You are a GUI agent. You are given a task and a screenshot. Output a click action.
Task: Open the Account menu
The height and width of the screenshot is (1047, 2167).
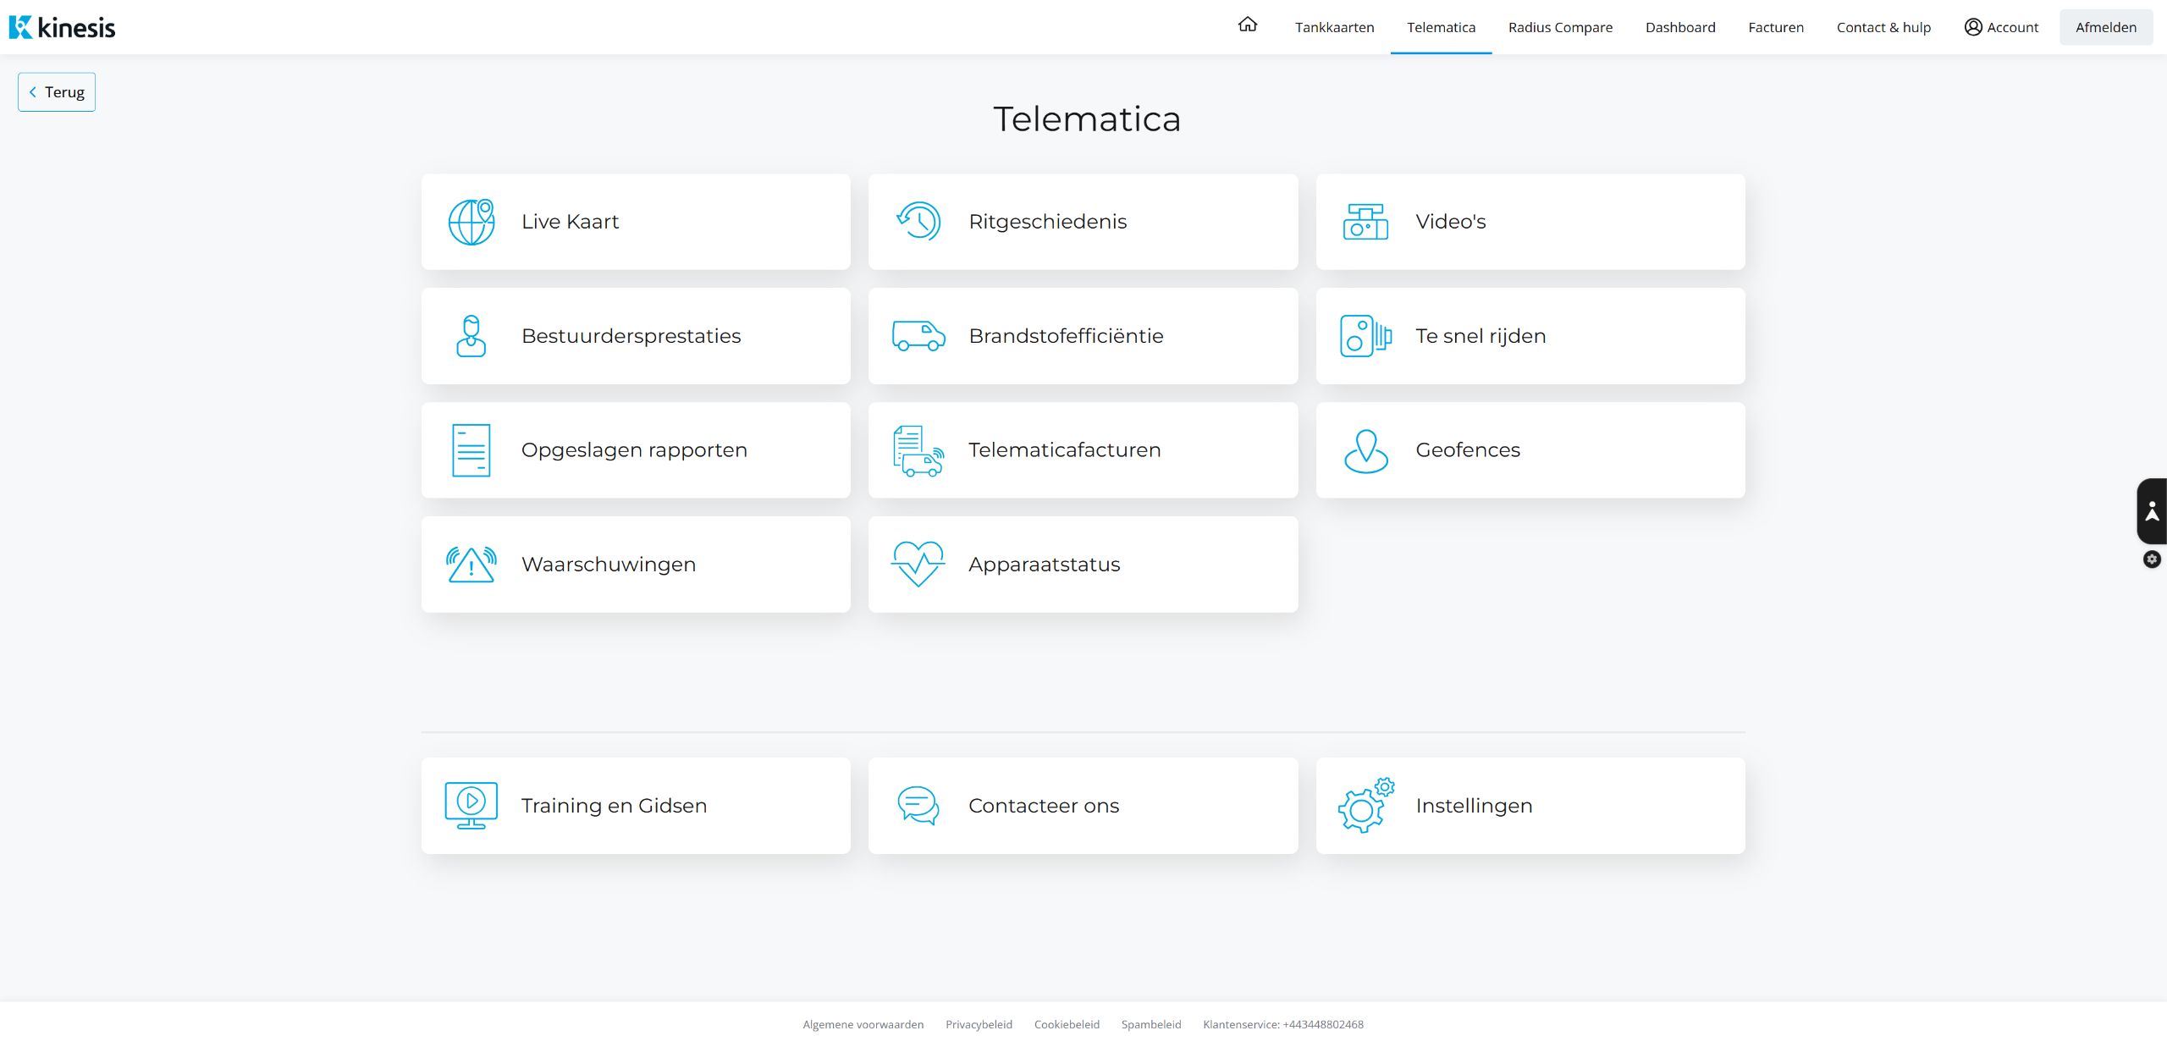2000,27
